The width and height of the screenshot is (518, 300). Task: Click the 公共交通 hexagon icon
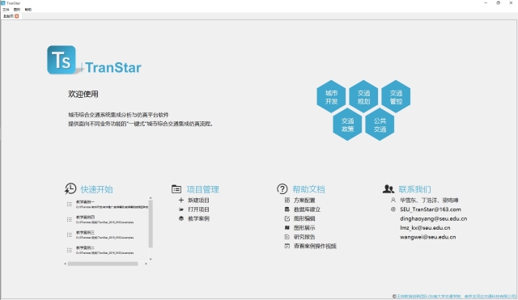click(380, 125)
